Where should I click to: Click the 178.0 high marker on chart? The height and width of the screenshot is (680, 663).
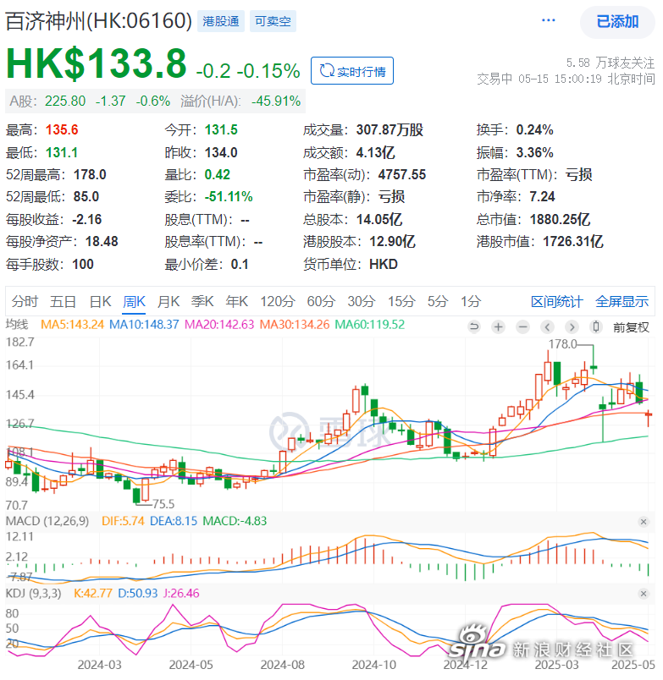pos(562,344)
